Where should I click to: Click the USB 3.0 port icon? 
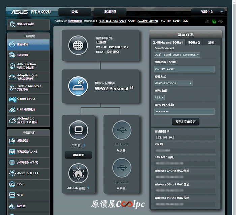pyautogui.click(x=122, y=130)
